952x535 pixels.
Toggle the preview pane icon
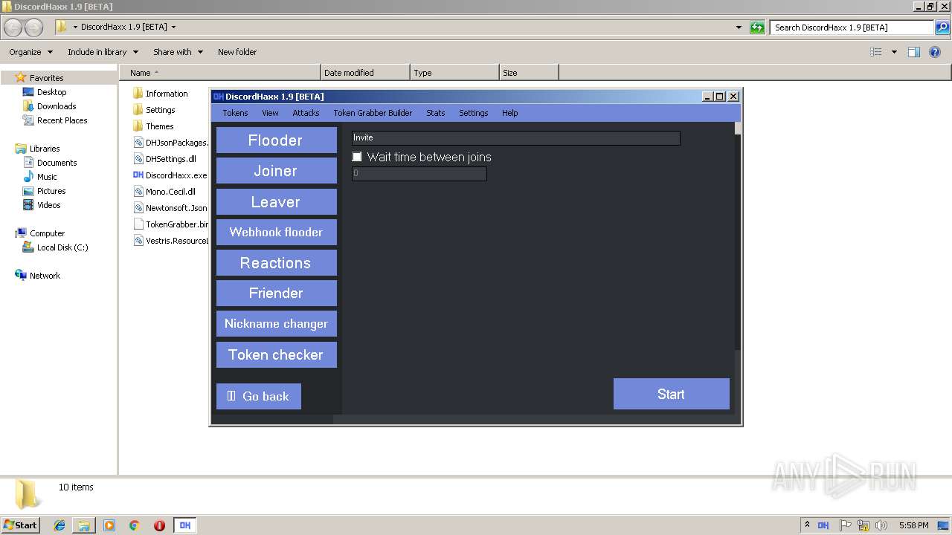click(x=914, y=52)
